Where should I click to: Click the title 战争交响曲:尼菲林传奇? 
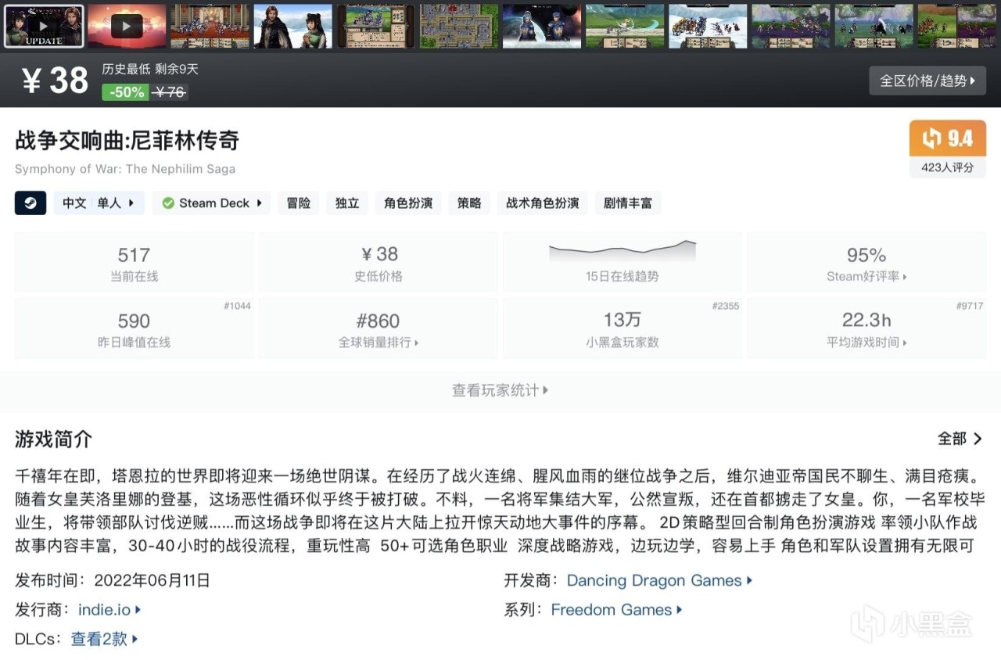tap(127, 140)
